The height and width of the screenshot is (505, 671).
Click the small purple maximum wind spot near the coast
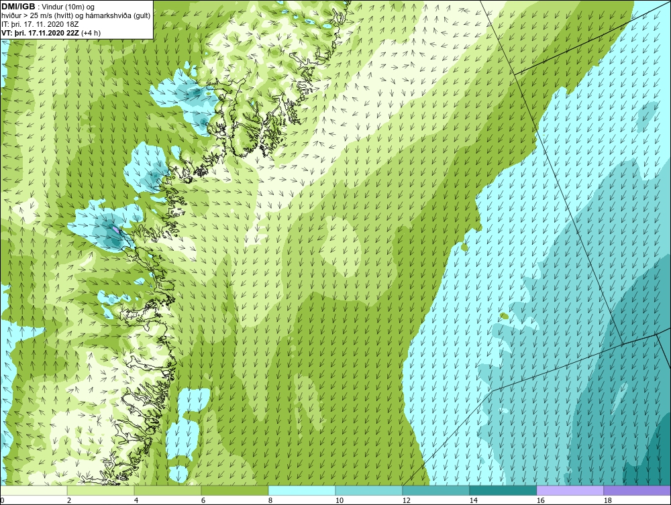[117, 230]
